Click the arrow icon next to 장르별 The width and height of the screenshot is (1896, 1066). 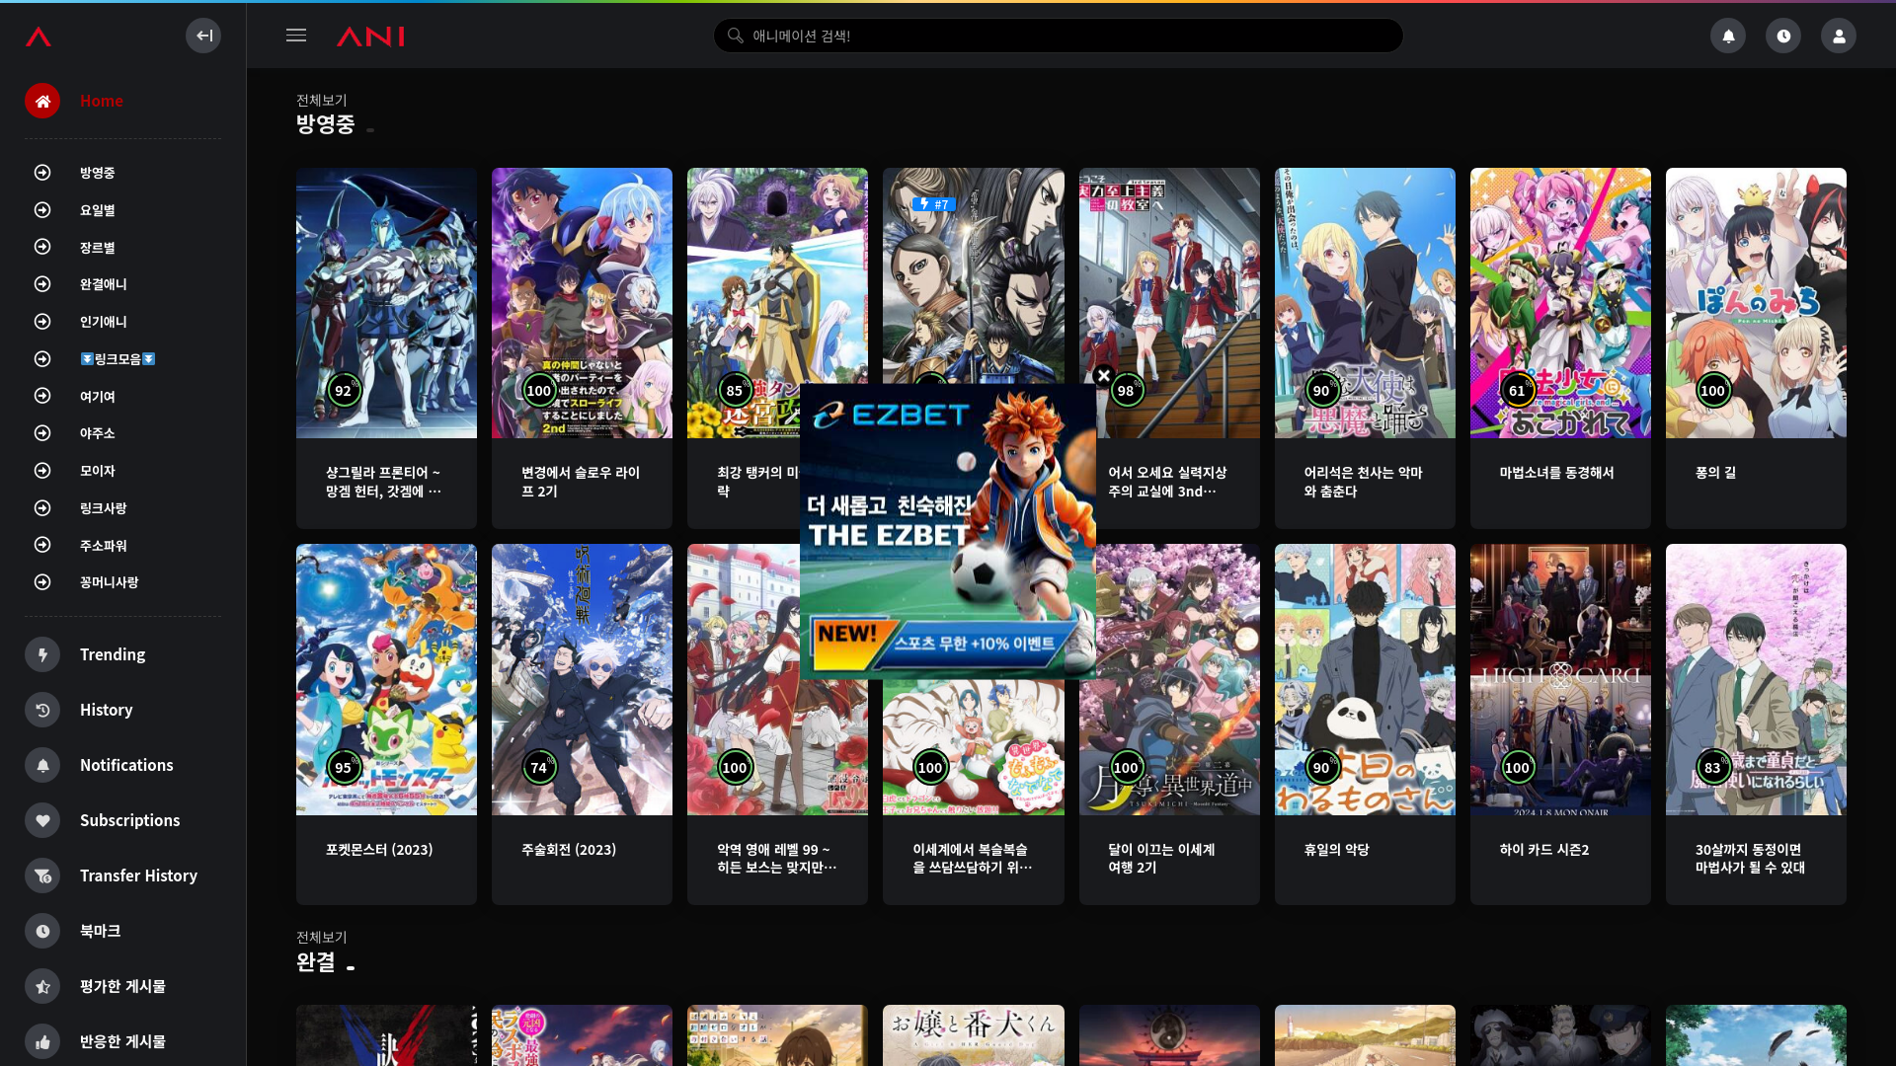42,247
